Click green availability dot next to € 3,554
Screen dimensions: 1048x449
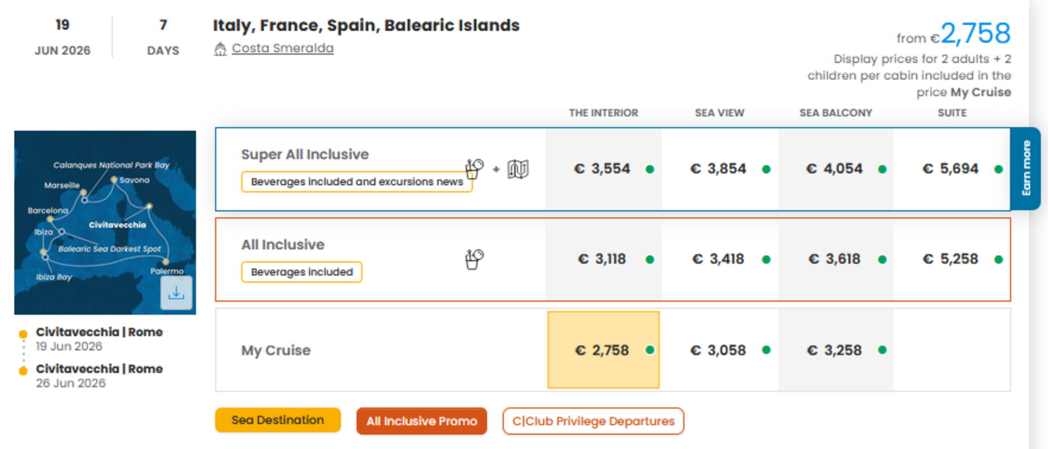[x=650, y=169]
